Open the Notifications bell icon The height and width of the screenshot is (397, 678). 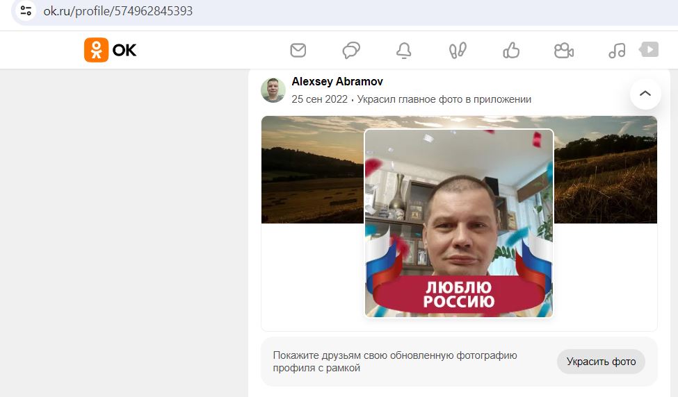click(x=404, y=50)
